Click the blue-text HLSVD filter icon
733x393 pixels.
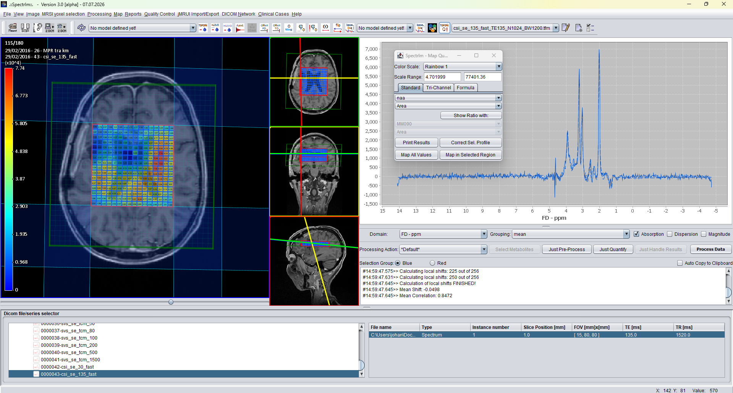(228, 28)
